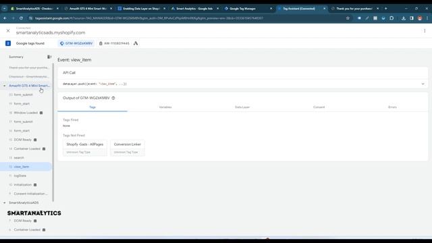Click the browser forward arrow
The image size is (432, 243).
click(x=13, y=18)
